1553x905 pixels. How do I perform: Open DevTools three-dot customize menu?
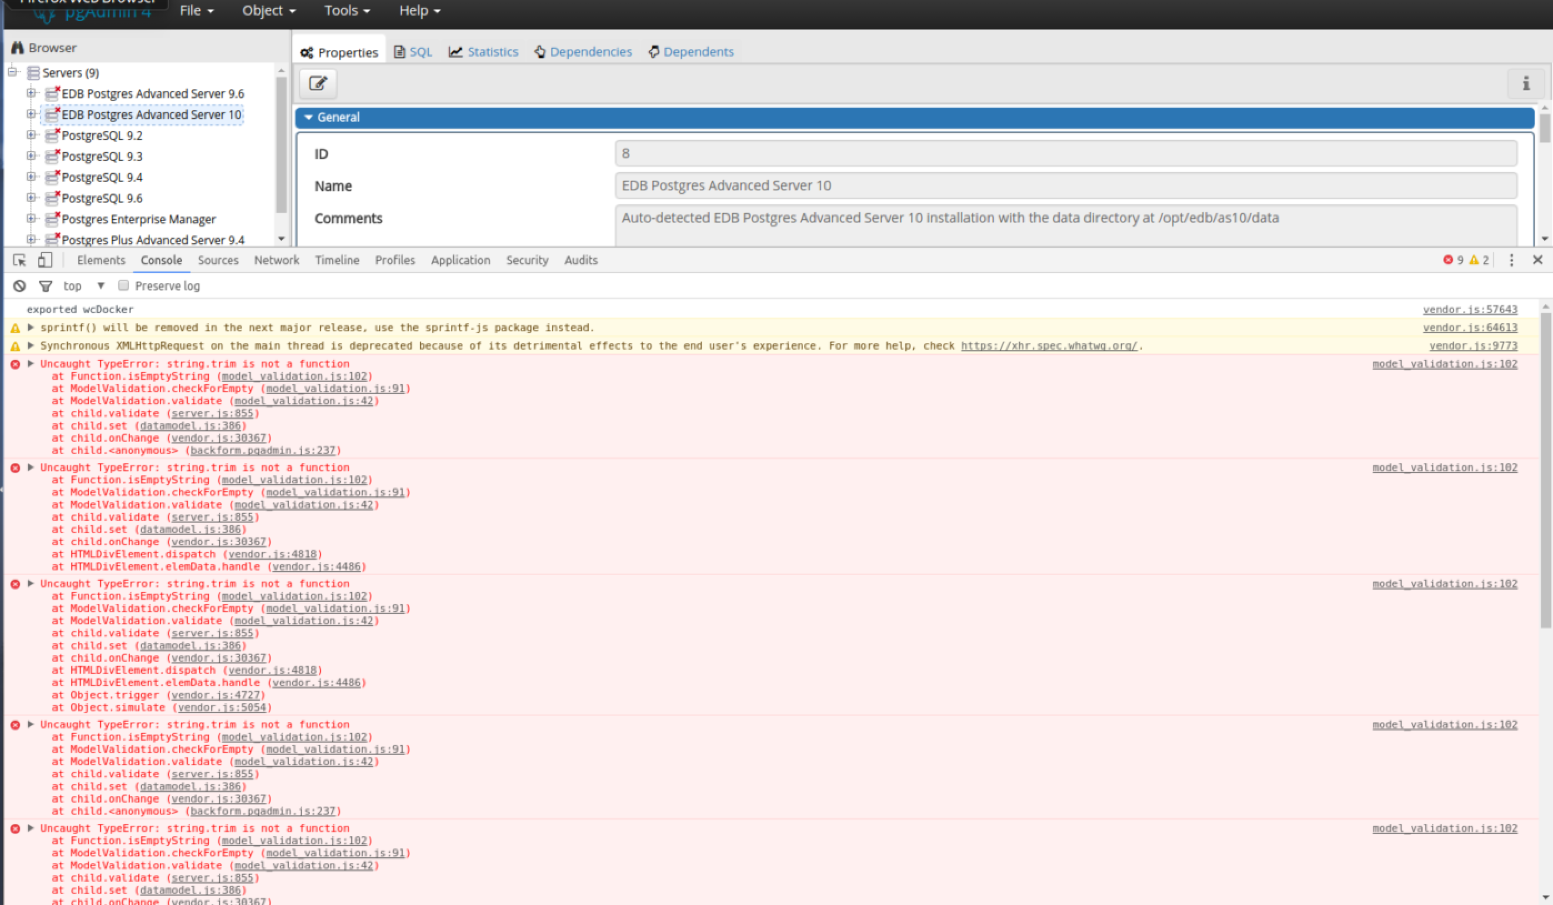point(1510,260)
